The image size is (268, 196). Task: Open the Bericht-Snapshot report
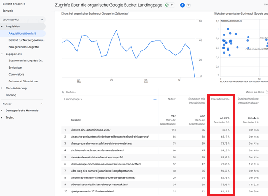point(15,3)
